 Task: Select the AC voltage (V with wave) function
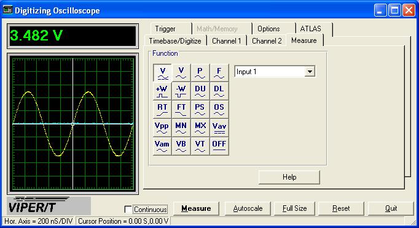[181, 73]
